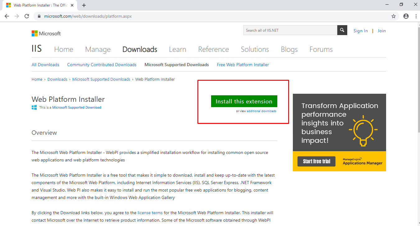Open the Blogs navigation item
Image resolution: width=420 pixels, height=226 pixels.
pyautogui.click(x=289, y=49)
